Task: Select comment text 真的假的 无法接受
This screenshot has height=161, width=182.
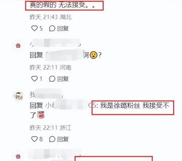Action: click(x=62, y=5)
